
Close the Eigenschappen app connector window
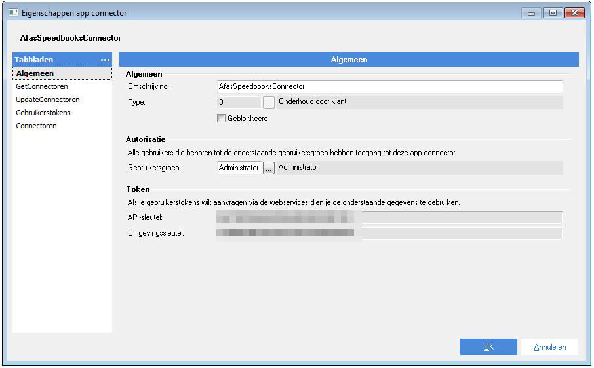tap(575, 13)
